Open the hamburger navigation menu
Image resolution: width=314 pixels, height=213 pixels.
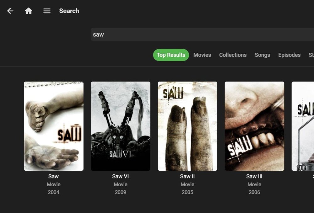pyautogui.click(x=47, y=11)
